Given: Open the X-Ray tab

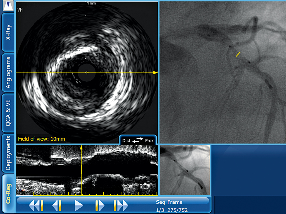Looking at the screenshot, I should (x=8, y=31).
